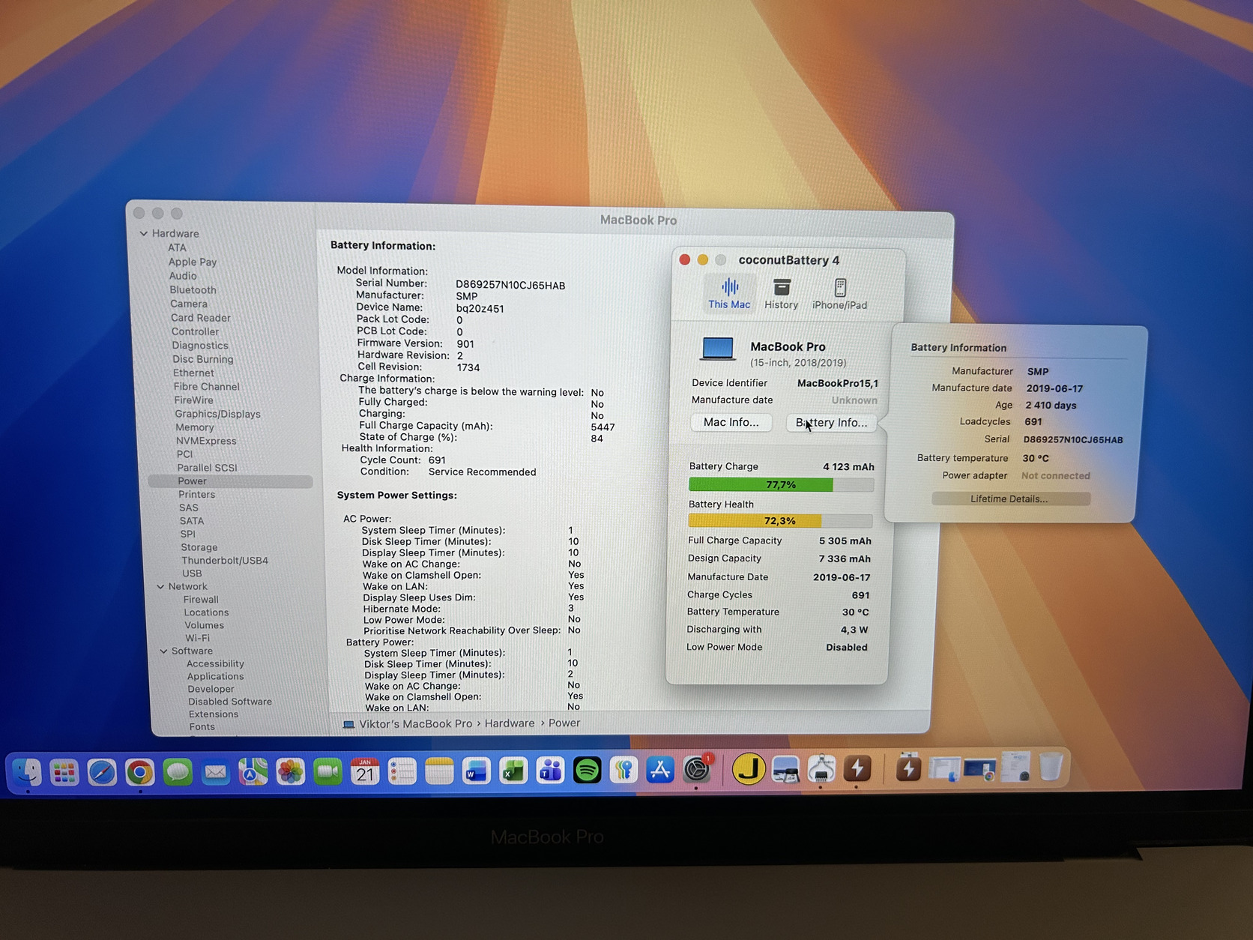
Task: Select Disabled Software in the sidebar
Action: (x=230, y=702)
